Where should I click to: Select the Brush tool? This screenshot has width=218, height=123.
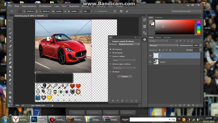coord(10,50)
